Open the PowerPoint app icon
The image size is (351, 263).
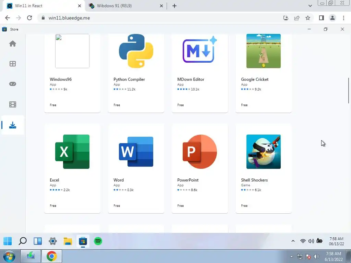[200, 152]
